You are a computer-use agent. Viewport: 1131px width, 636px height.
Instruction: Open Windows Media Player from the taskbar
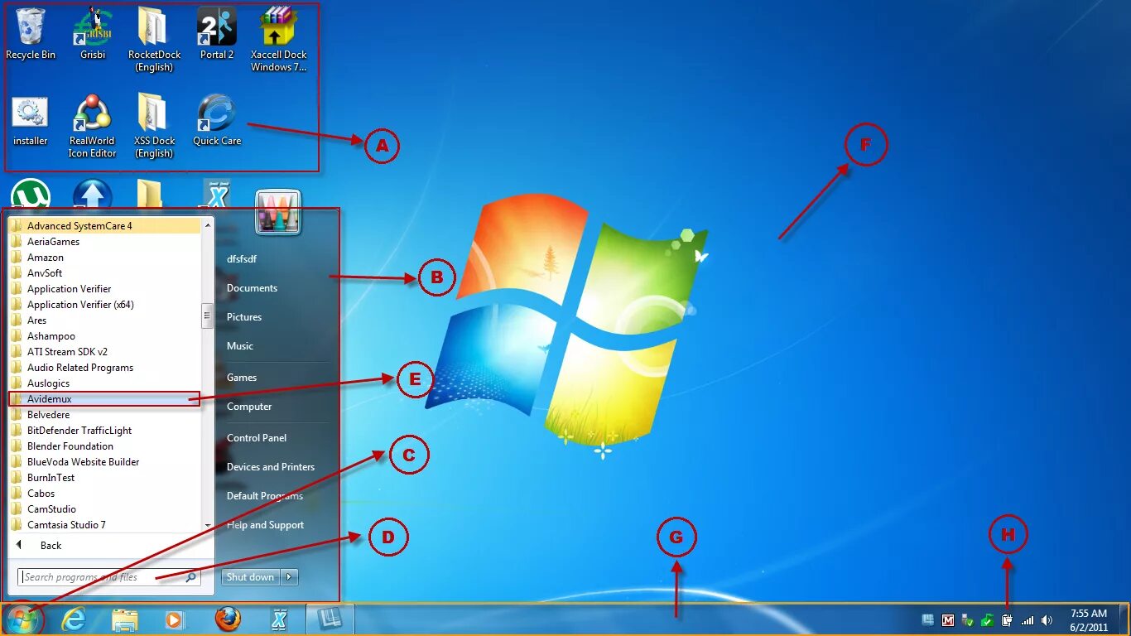click(176, 619)
